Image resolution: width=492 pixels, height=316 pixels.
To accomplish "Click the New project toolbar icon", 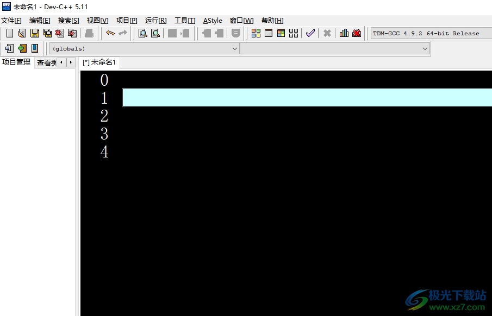I will pos(9,48).
